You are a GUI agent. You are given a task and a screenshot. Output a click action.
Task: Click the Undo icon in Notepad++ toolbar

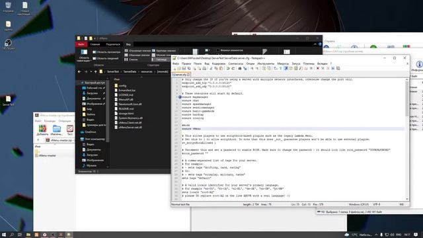[227, 69]
